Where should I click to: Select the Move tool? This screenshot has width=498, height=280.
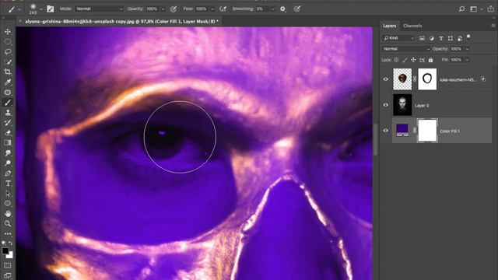[x=8, y=32]
